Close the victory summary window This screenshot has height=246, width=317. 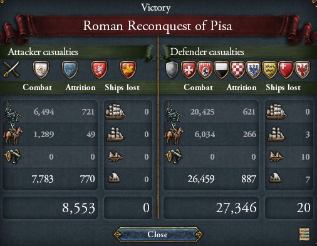coord(158,234)
